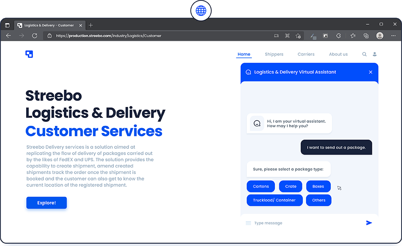
Task: Click the device emulation icon in address bar
Action: pyautogui.click(x=276, y=36)
